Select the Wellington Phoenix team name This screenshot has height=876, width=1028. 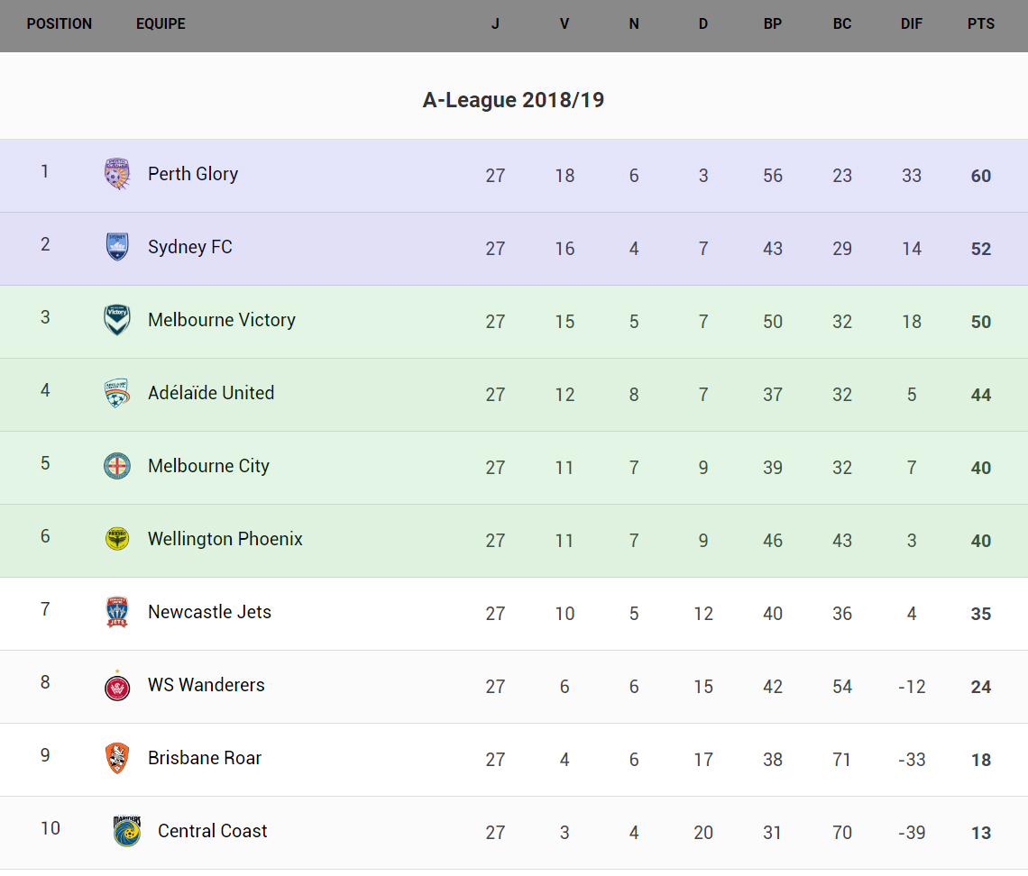(225, 539)
